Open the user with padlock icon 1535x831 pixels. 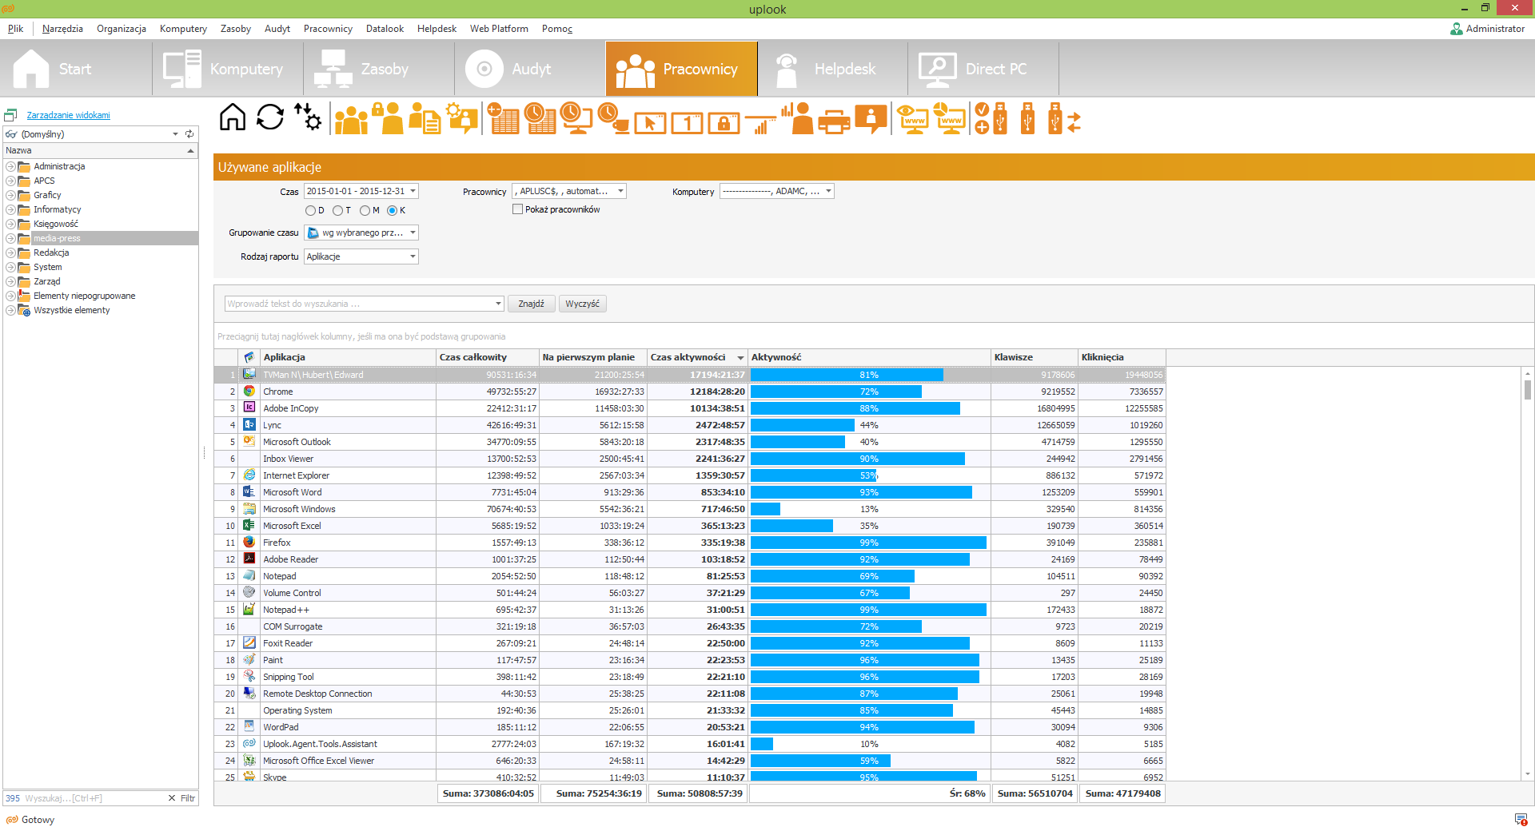point(388,118)
